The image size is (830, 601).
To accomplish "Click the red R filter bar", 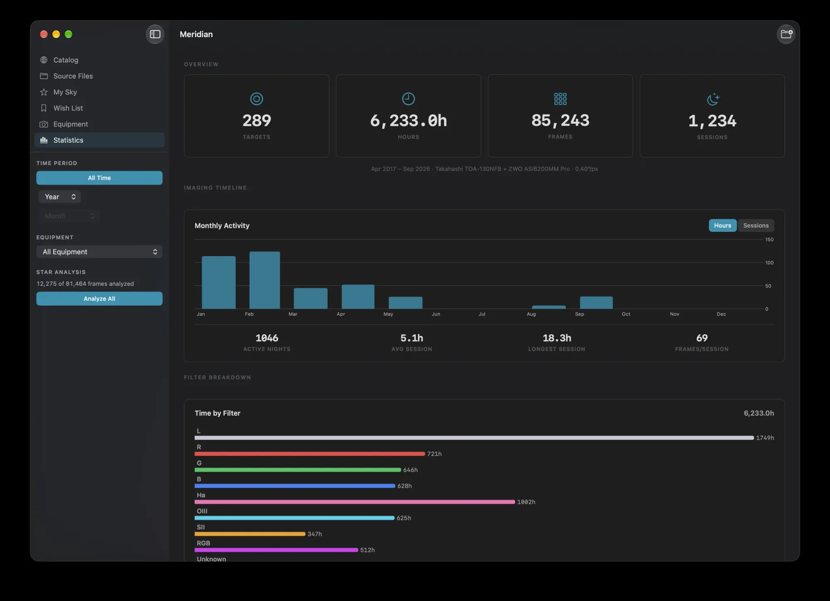I will coord(310,454).
